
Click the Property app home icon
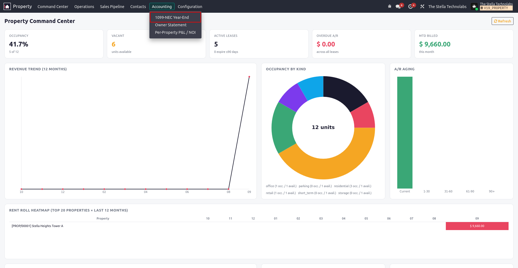pos(7,6)
